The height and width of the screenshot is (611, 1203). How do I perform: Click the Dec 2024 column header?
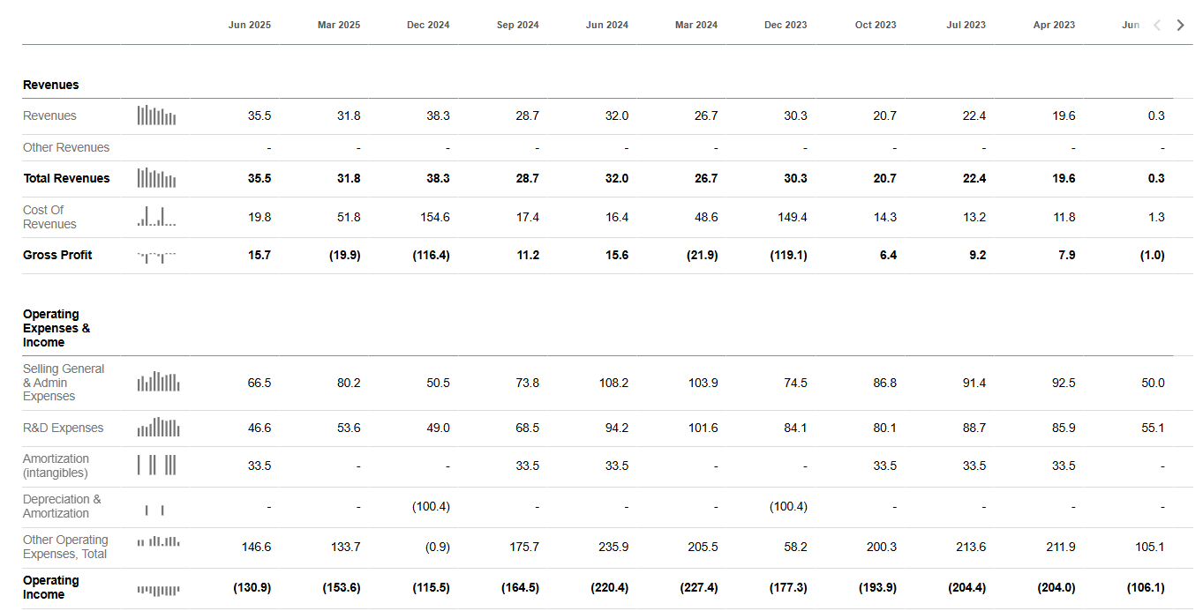tap(428, 25)
